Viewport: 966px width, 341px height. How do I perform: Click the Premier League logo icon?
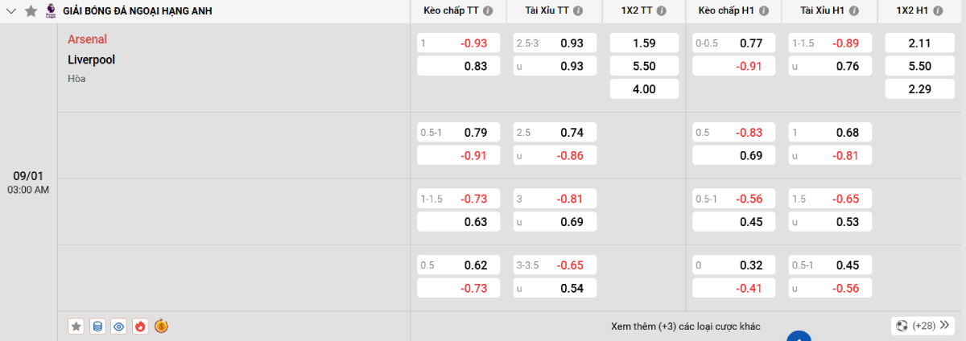(51, 11)
